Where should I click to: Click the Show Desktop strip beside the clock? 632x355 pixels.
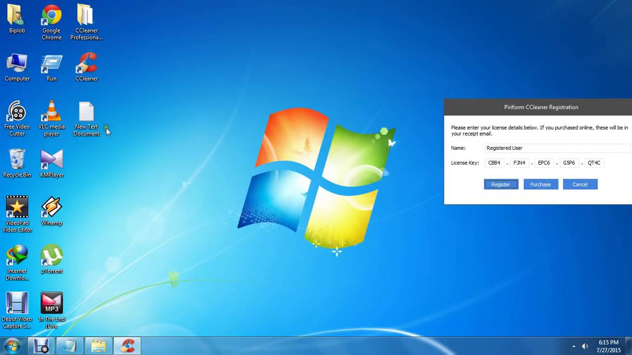pos(629,346)
